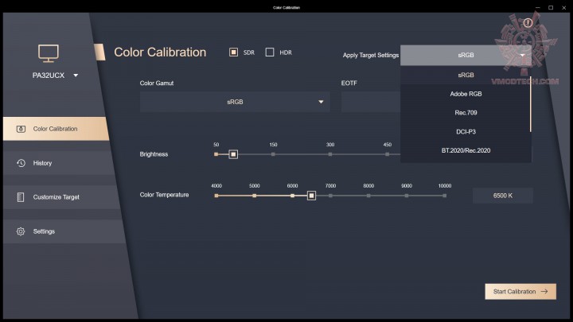Open the Color Gamut sRGB dropdown

[x=235, y=102]
